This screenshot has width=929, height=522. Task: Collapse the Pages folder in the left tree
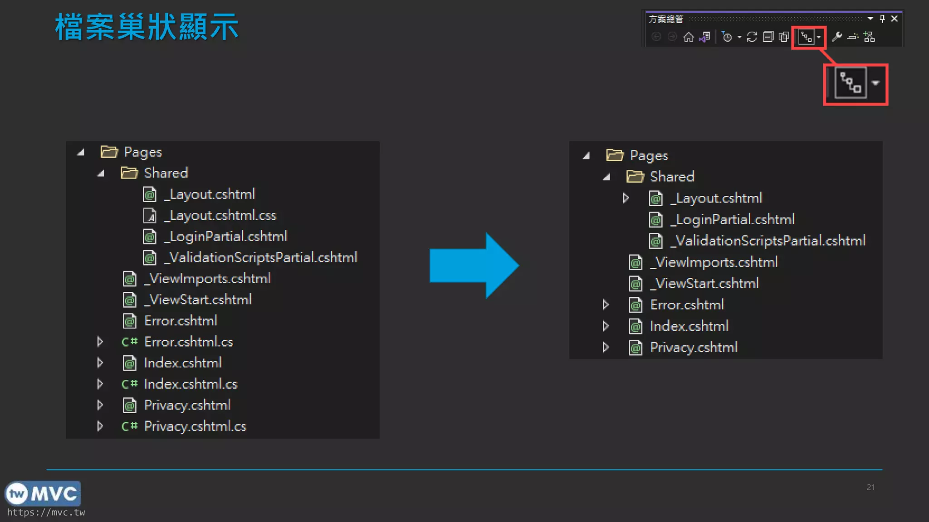[x=81, y=152]
